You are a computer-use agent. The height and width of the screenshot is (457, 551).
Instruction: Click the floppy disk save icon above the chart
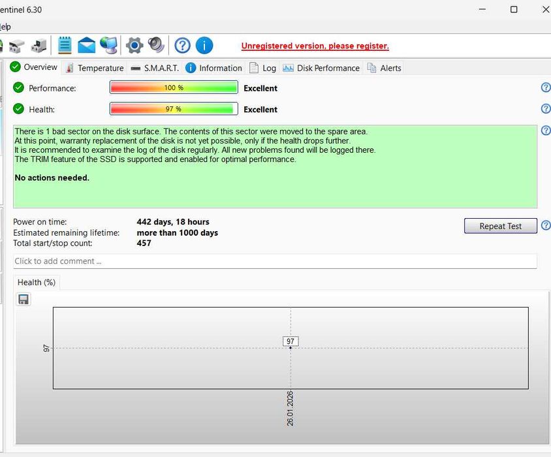(x=24, y=300)
